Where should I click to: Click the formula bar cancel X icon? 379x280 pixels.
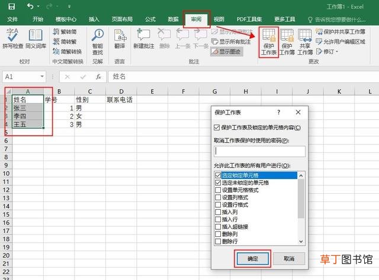68,77
